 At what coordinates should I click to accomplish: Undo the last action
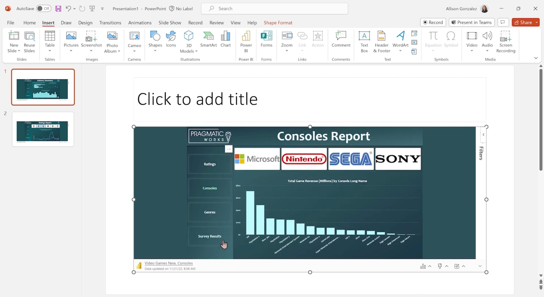point(68,8)
